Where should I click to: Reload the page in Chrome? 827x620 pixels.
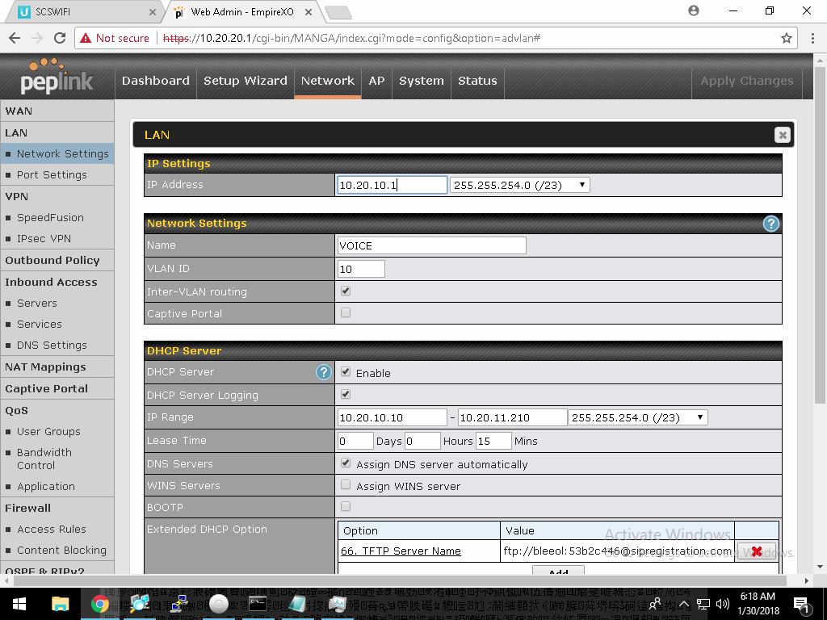tap(59, 38)
